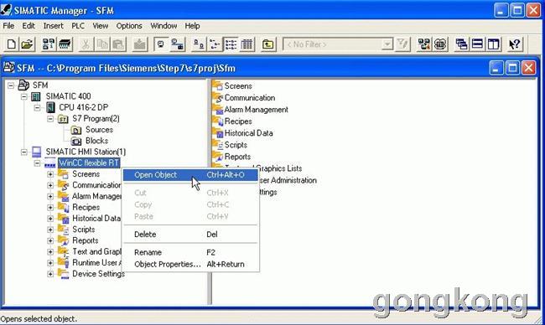Click the context Help arrow icon

tap(515, 44)
